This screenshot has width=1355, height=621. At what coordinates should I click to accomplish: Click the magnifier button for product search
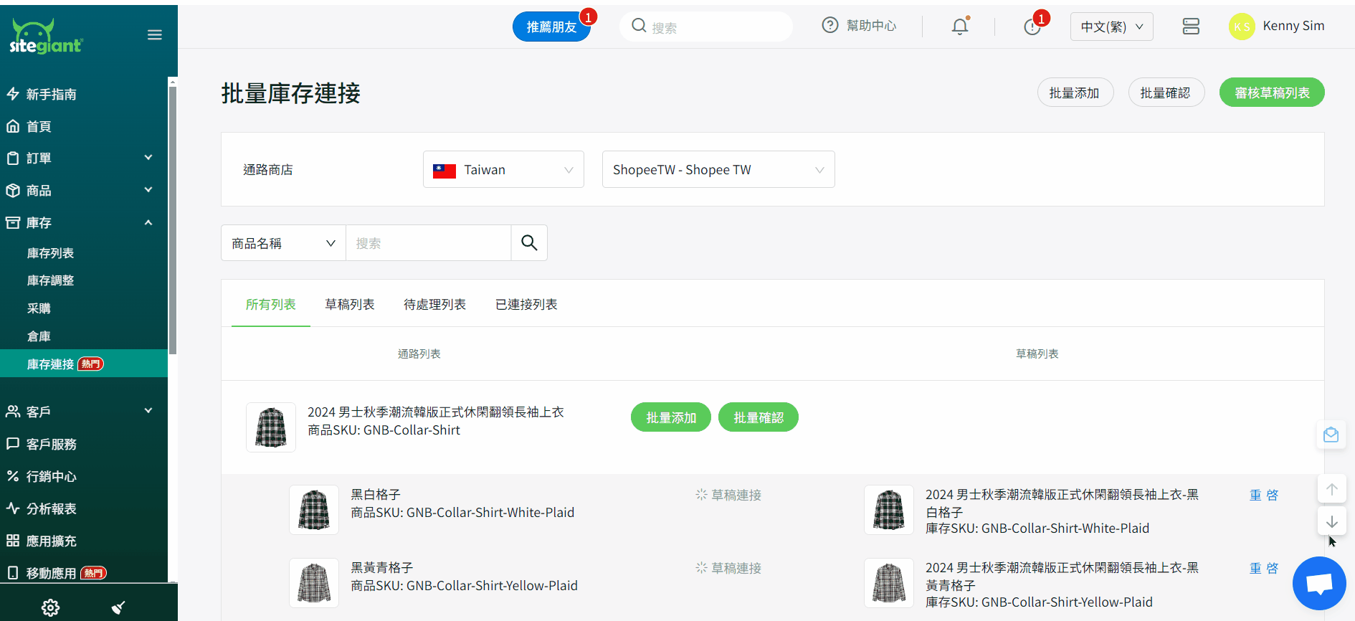coord(529,243)
